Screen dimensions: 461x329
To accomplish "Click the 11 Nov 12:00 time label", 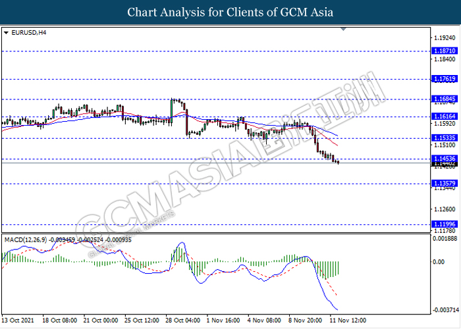I will pos(348,320).
